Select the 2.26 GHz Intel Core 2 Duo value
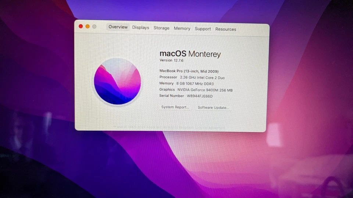The width and height of the screenshot is (353, 198). [x=202, y=78]
